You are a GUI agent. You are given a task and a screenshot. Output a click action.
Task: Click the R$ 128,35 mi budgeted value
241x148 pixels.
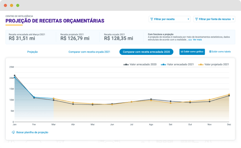tap(118, 38)
